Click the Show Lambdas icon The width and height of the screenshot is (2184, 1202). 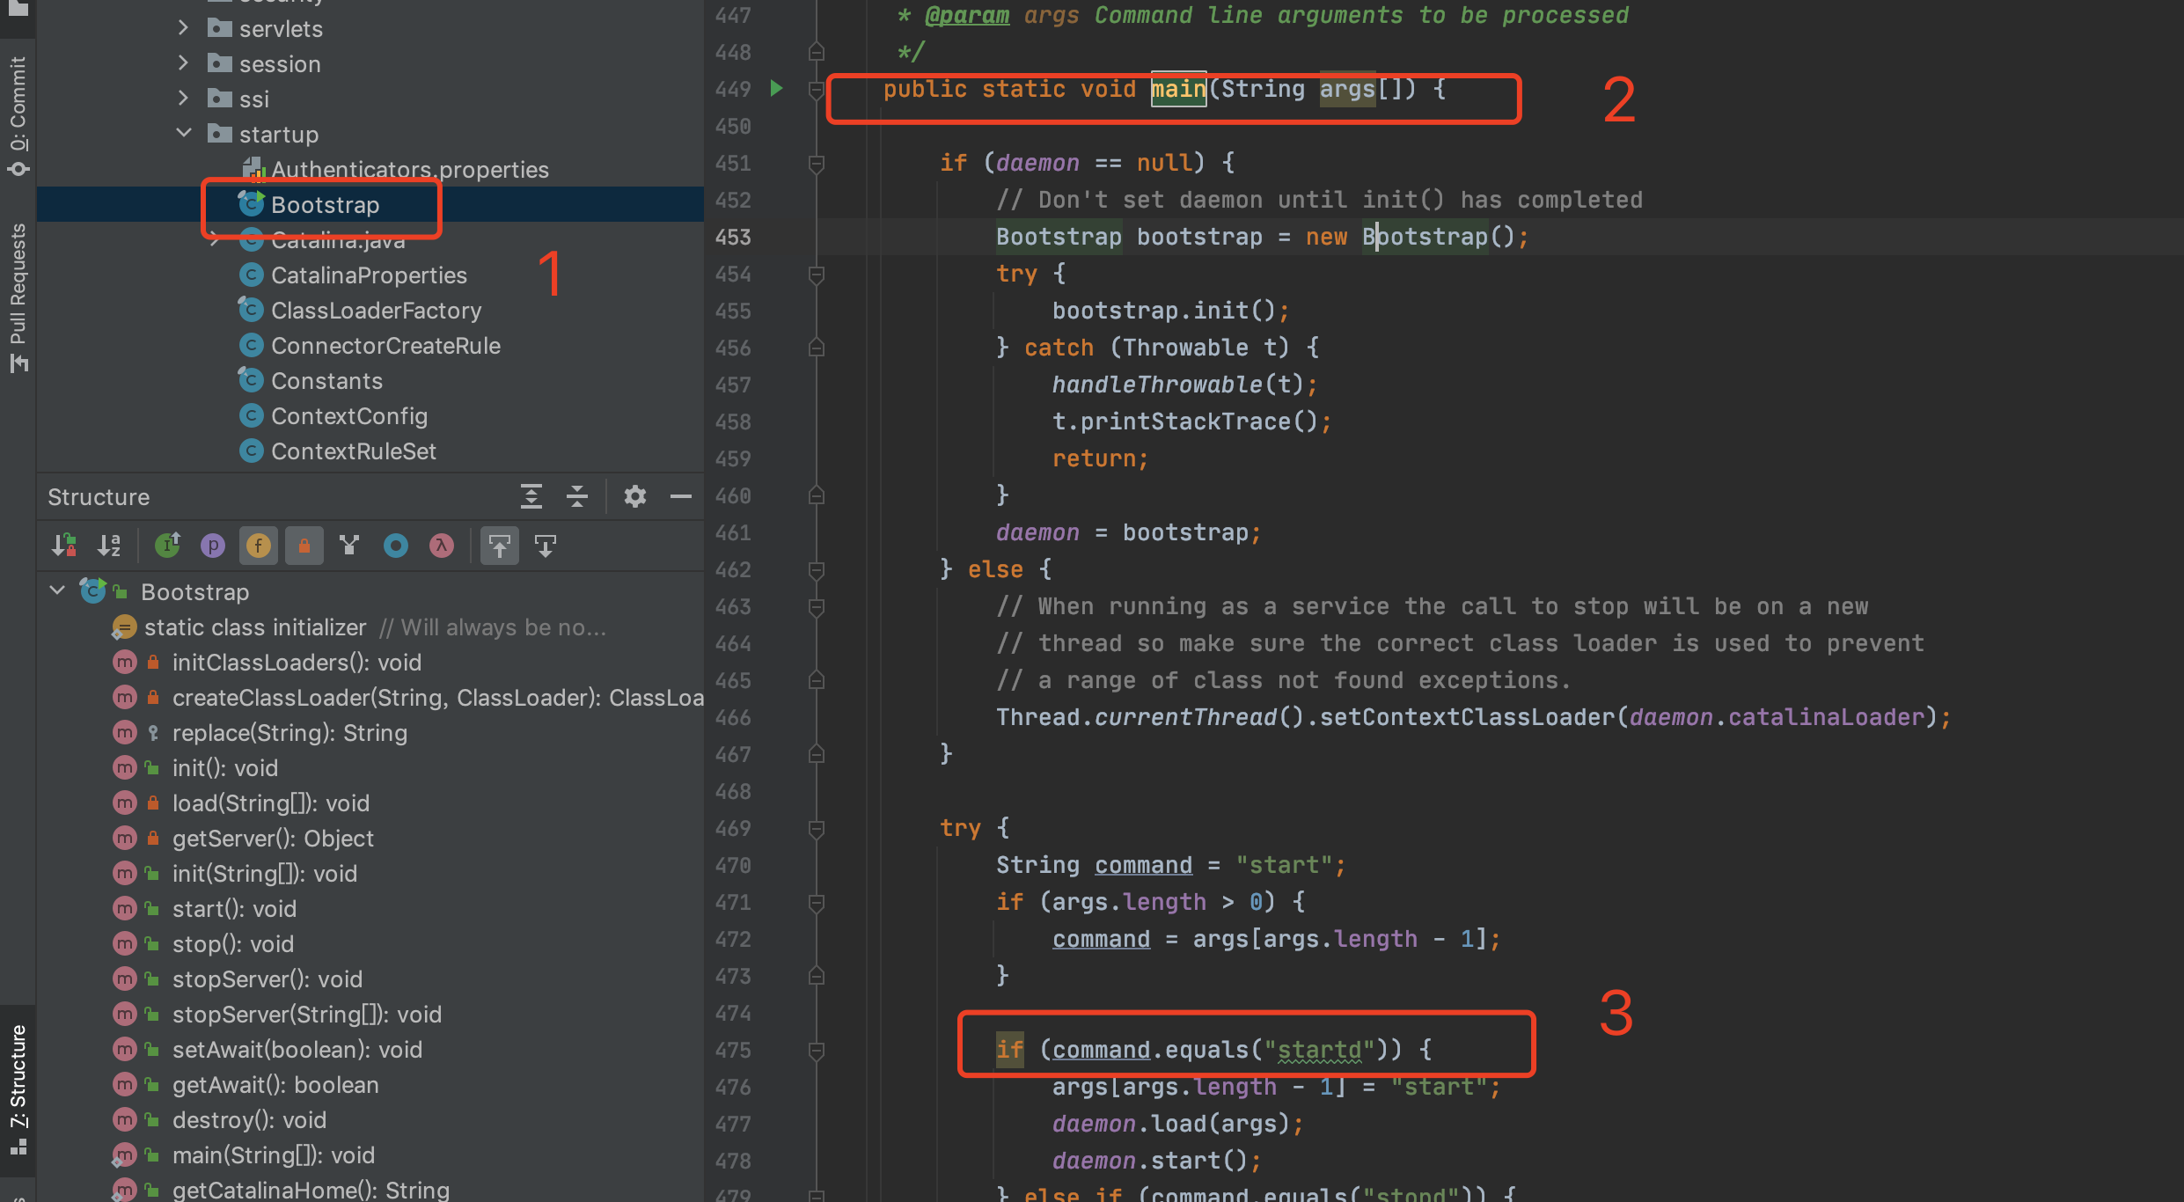pos(442,546)
